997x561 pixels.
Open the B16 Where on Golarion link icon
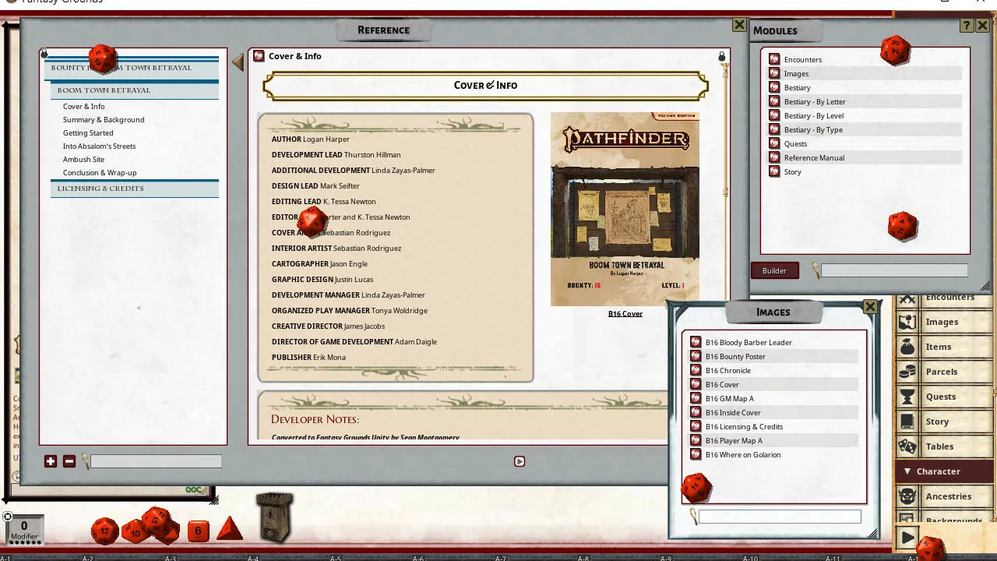coord(696,454)
